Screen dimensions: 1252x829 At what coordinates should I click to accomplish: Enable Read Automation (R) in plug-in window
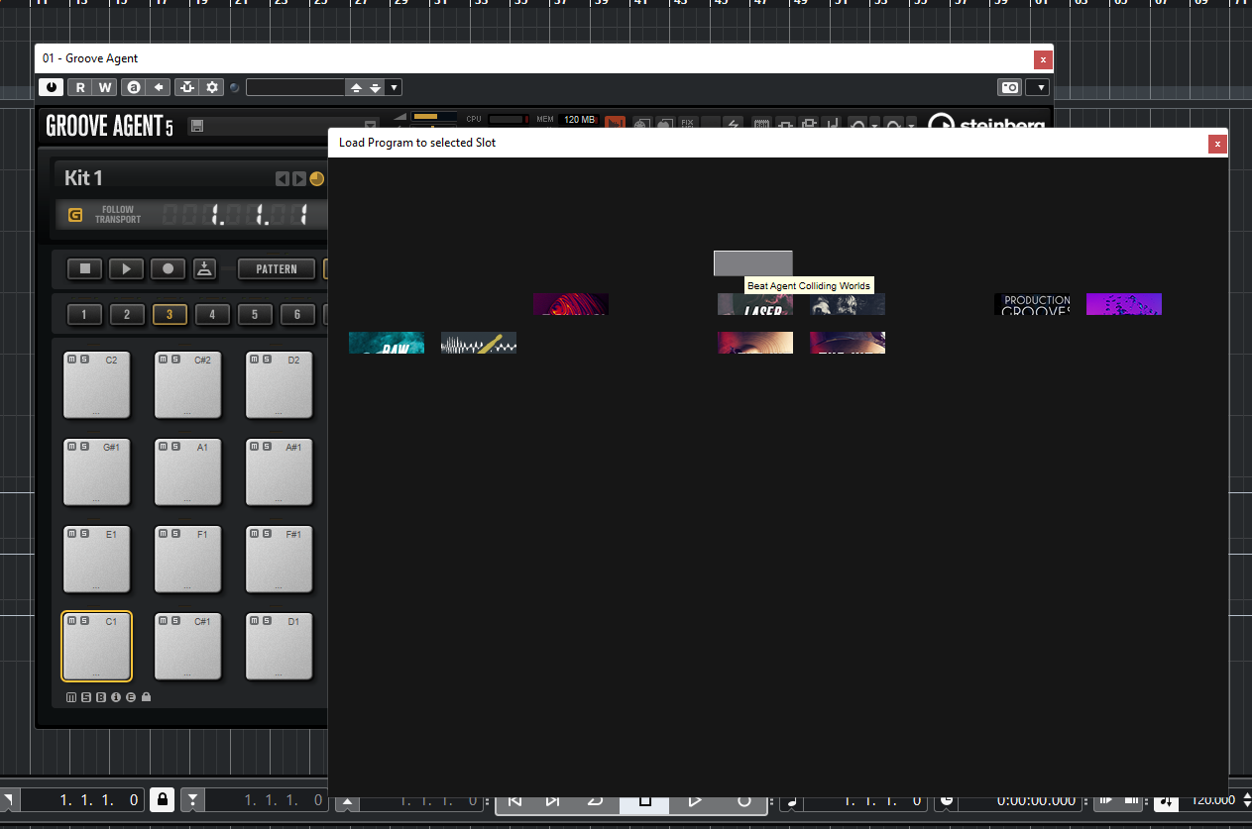point(80,87)
